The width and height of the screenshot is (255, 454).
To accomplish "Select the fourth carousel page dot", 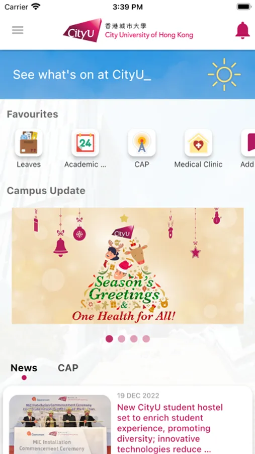I will [146, 338].
